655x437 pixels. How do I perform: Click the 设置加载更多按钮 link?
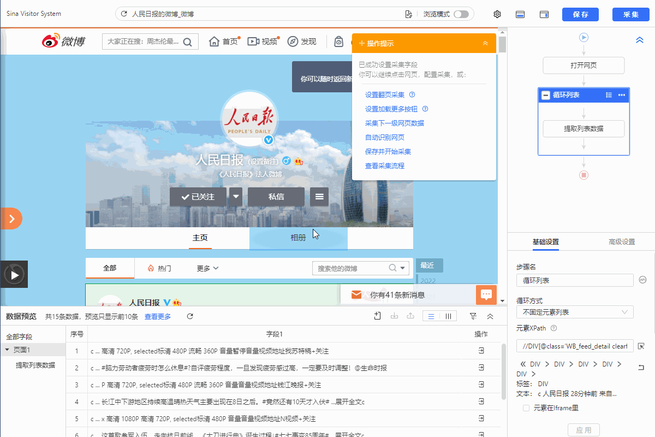[391, 109]
